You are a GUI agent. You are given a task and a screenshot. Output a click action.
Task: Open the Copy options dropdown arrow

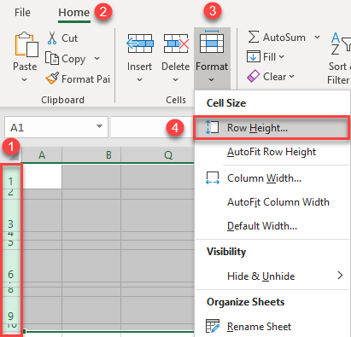click(97, 59)
